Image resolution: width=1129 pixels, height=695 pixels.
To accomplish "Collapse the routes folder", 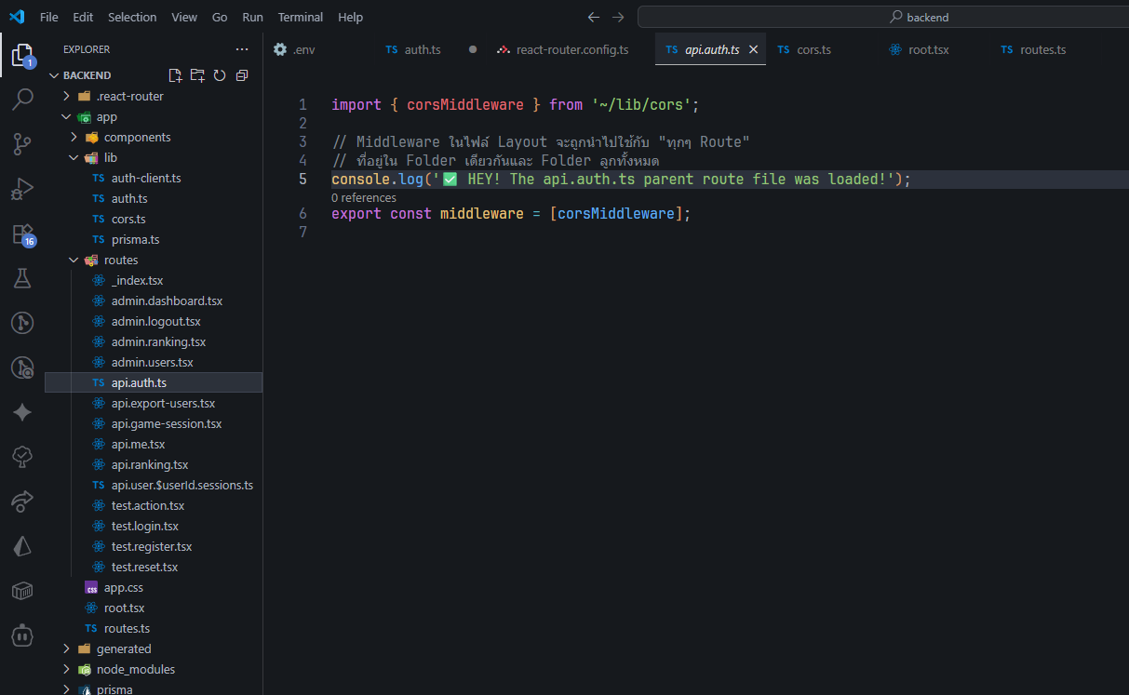I will [x=120, y=260].
